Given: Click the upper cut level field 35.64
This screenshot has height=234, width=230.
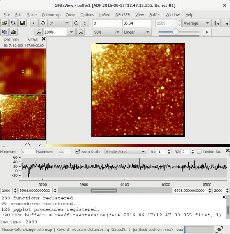Looking at the screenshot, I should point(137,23).
